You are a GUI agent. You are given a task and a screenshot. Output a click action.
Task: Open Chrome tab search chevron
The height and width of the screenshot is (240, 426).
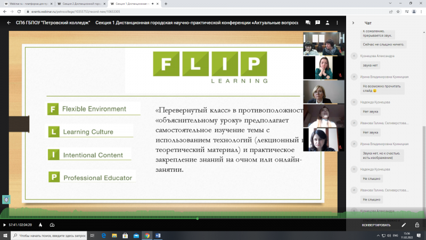point(390,3)
